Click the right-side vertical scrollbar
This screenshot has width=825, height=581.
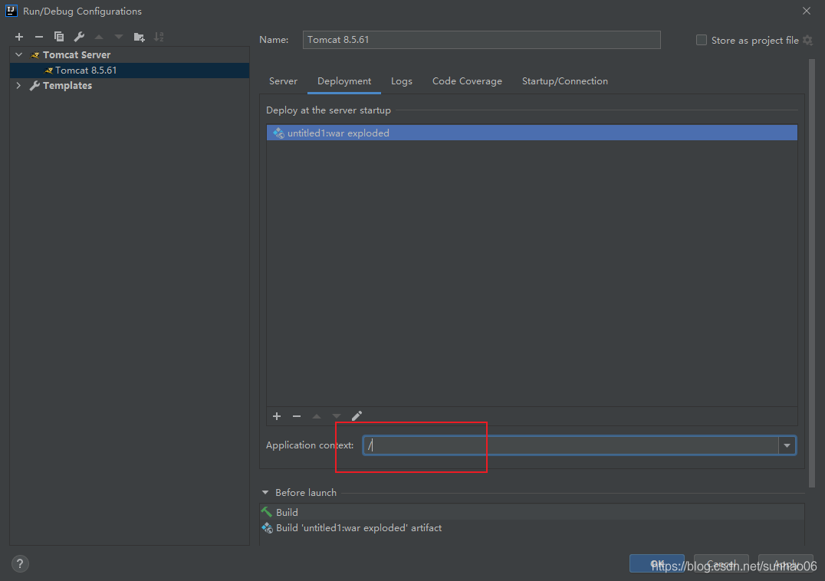[x=812, y=274]
